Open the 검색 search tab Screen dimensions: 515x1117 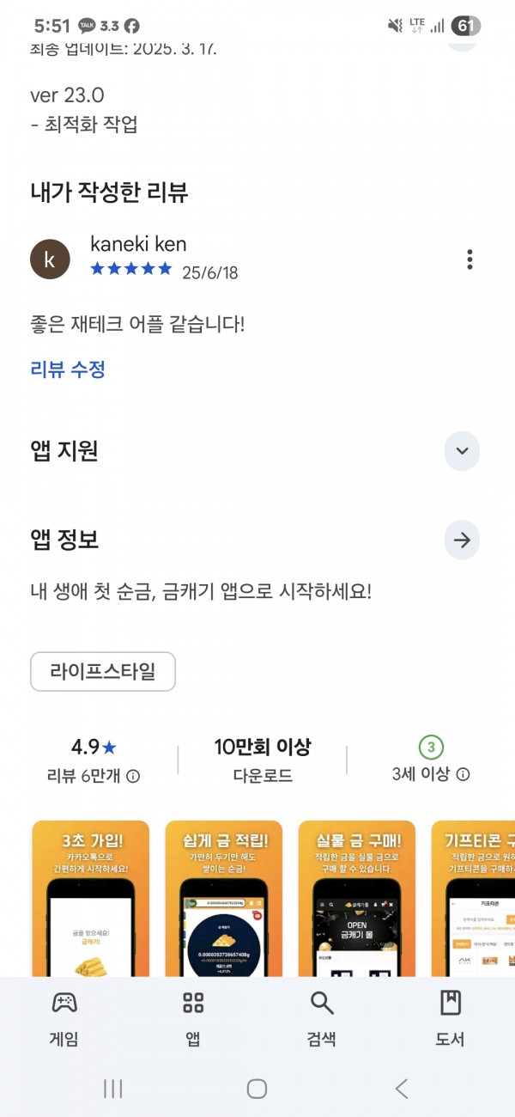coord(322,1018)
